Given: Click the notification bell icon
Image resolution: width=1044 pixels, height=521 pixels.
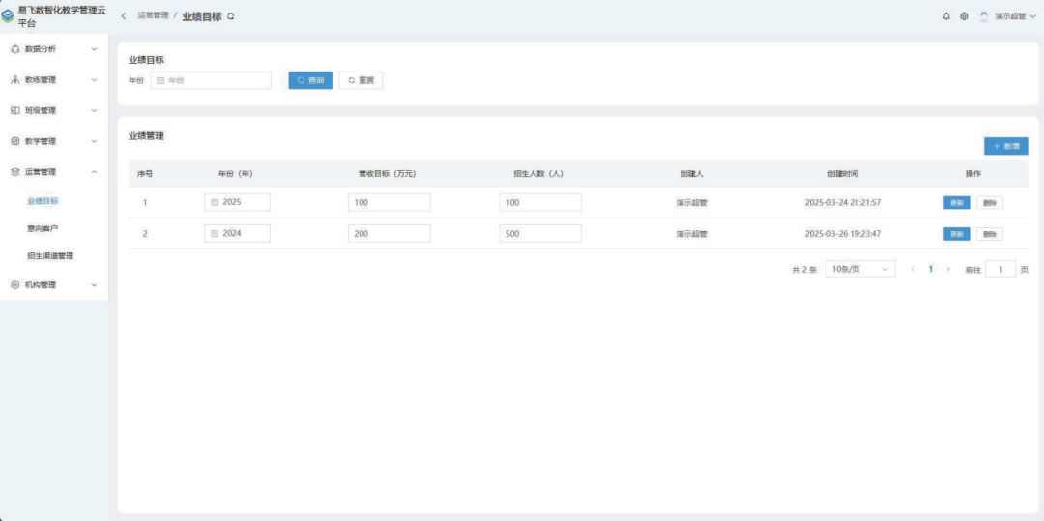Looking at the screenshot, I should [x=946, y=16].
